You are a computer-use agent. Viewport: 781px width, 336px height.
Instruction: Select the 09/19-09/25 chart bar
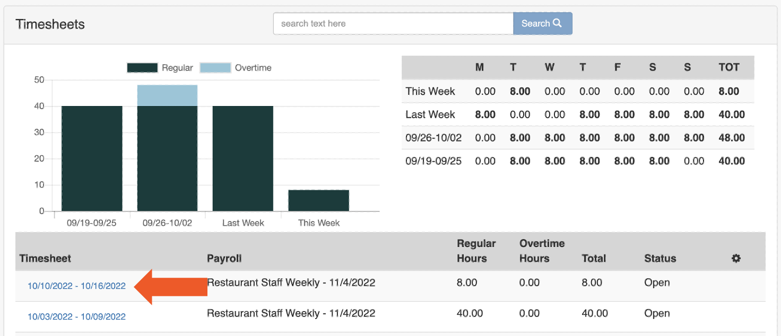click(91, 159)
